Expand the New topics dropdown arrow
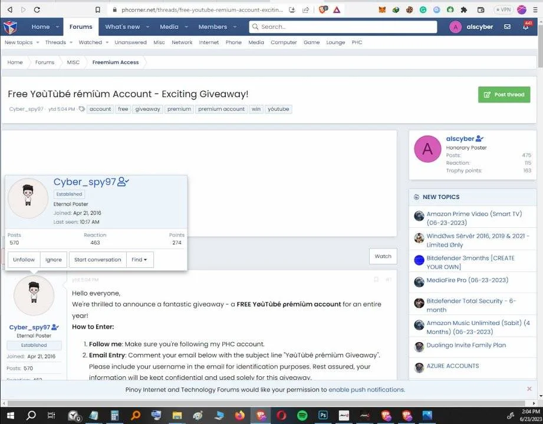This screenshot has height=424, width=543. 37,42
